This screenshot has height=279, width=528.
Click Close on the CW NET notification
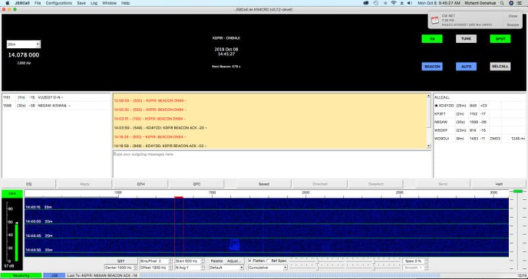[513, 16]
